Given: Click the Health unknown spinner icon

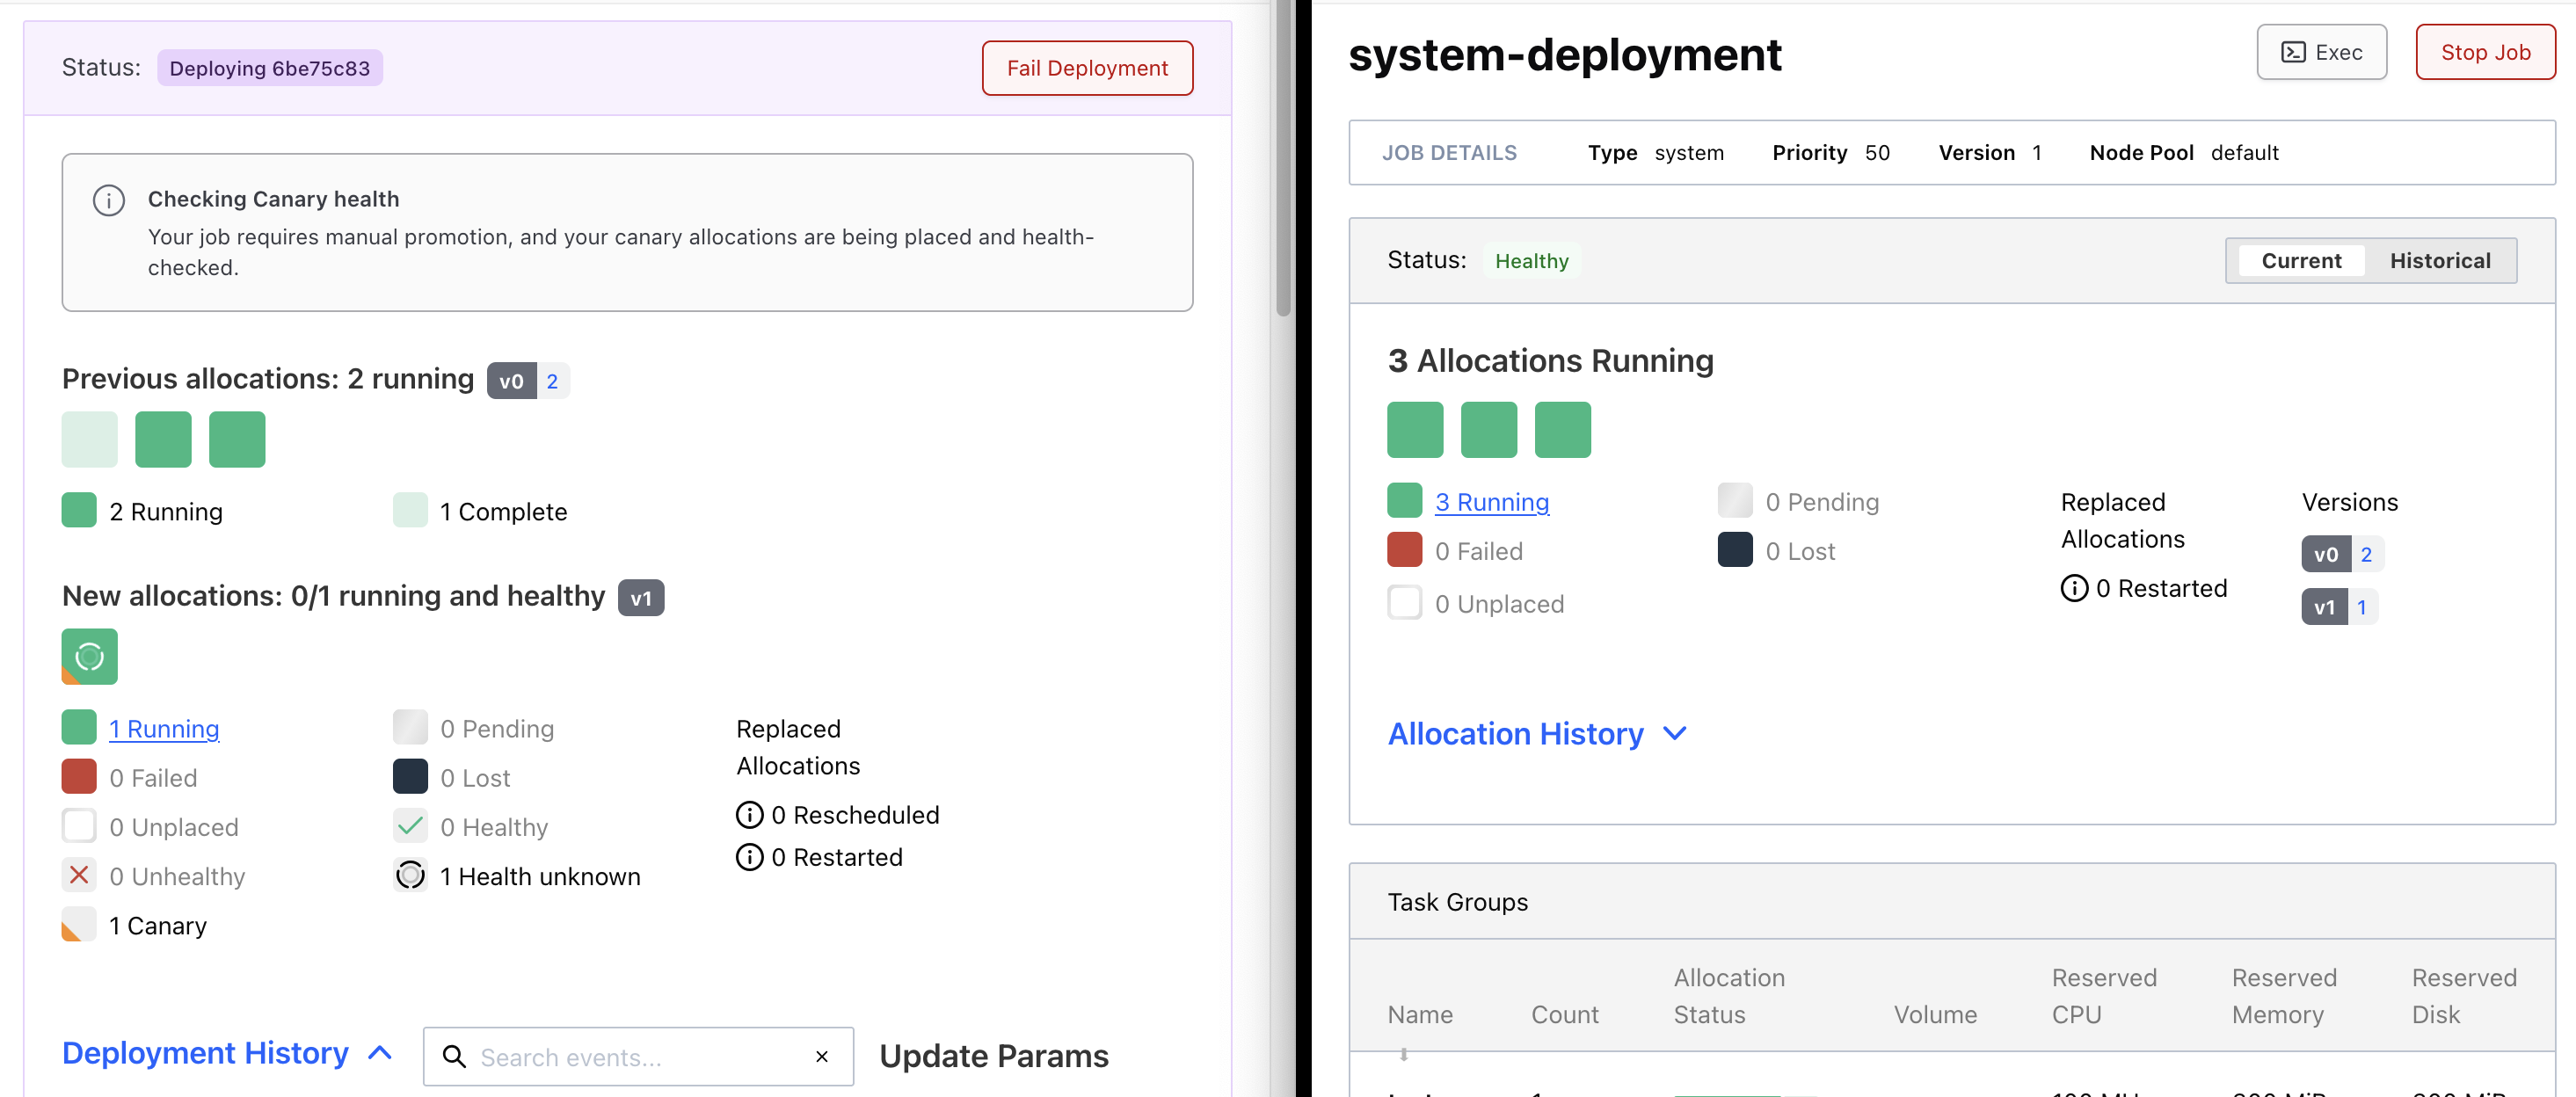Looking at the screenshot, I should [x=410, y=876].
